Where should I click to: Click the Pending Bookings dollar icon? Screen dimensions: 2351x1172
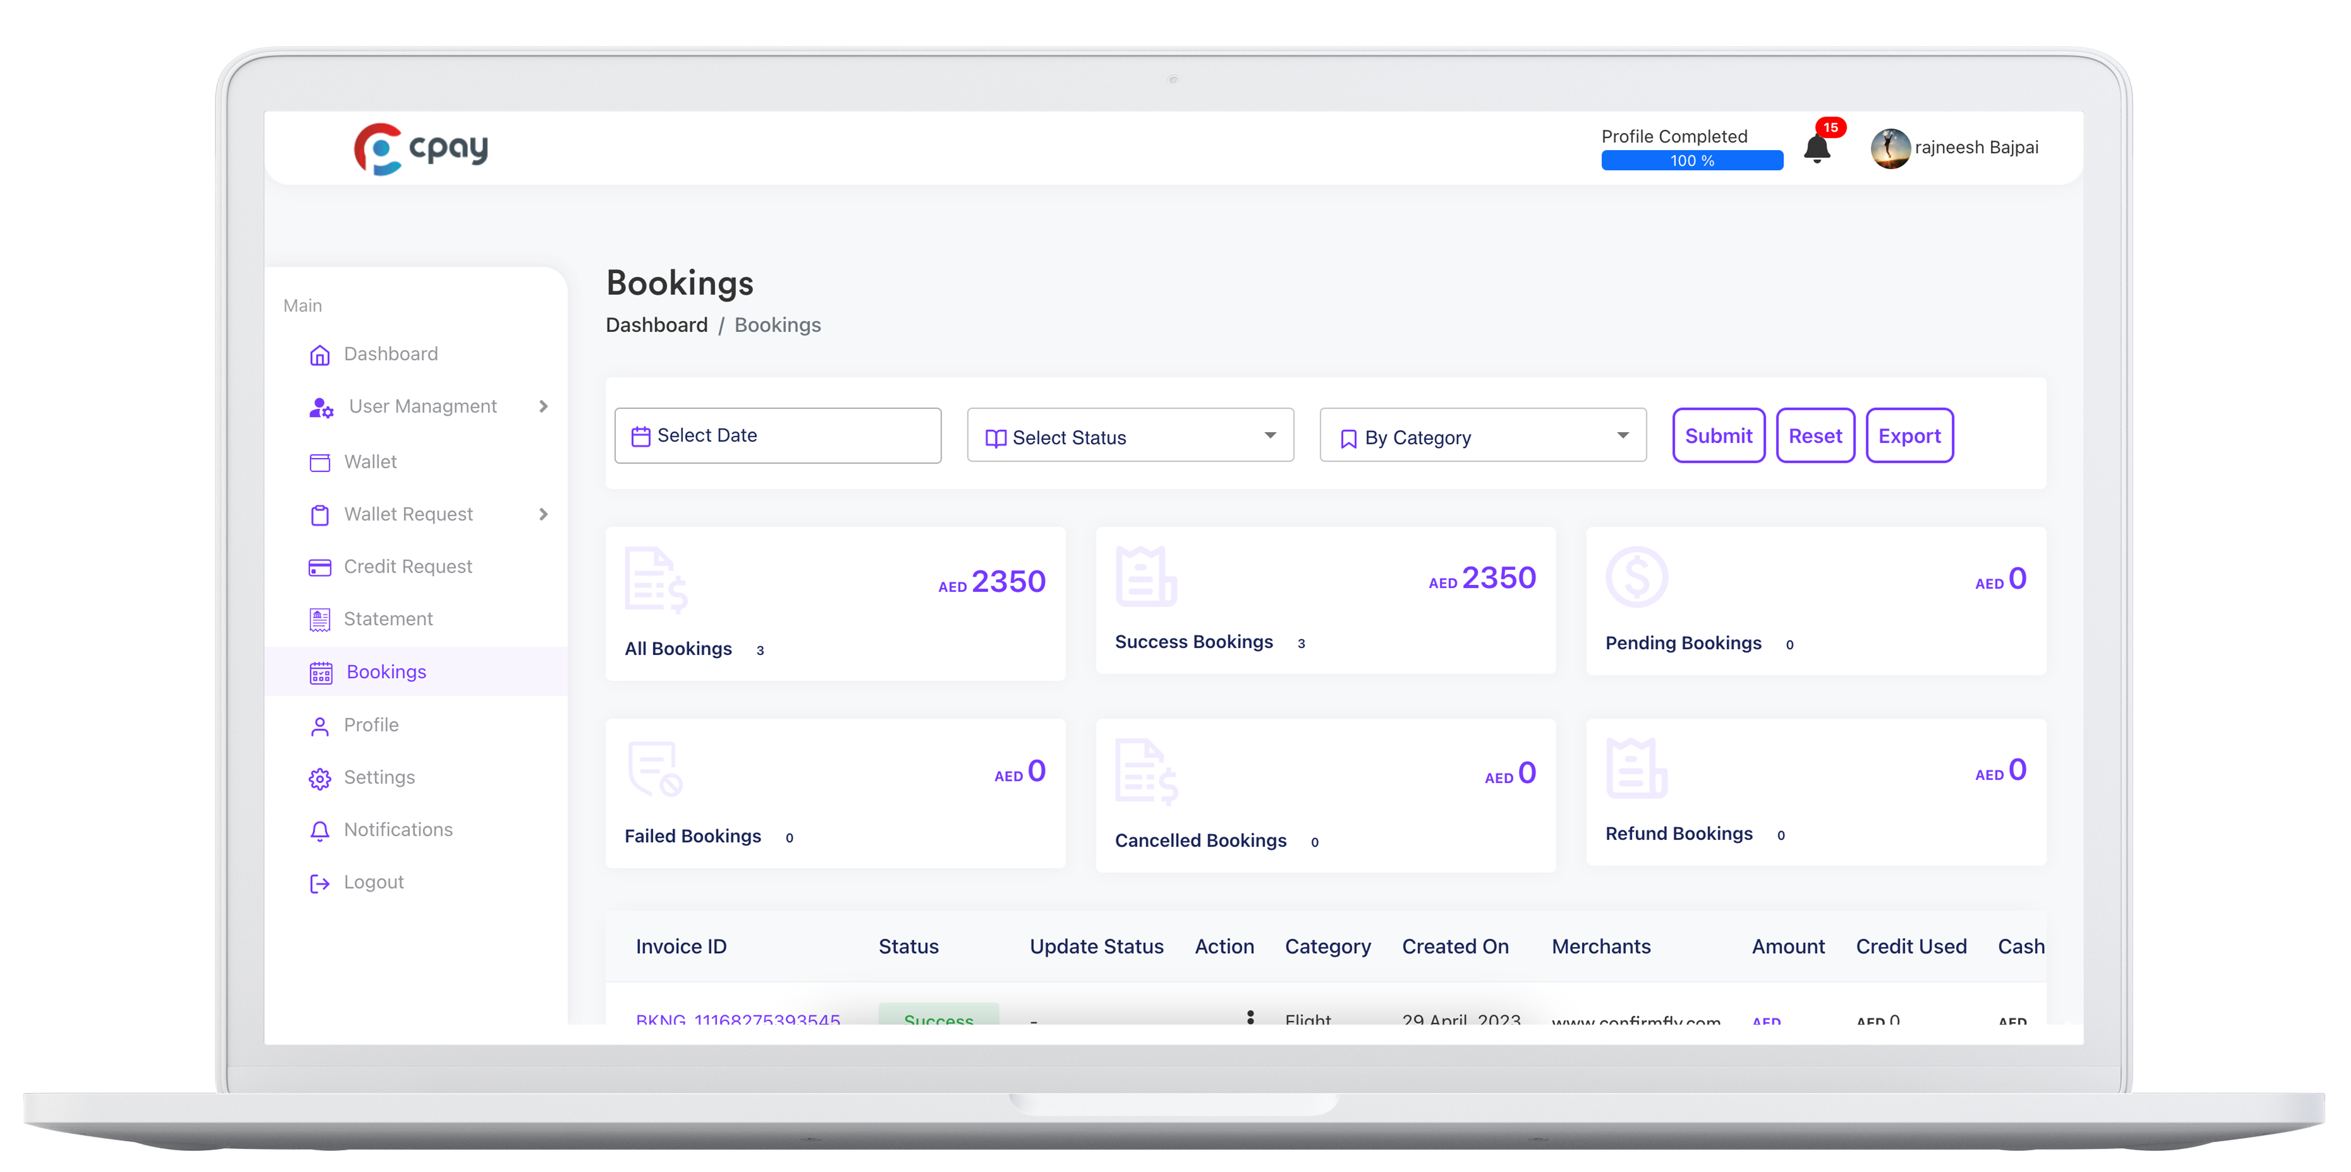tap(1636, 577)
